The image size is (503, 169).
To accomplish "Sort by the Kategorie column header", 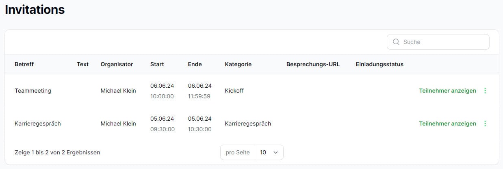I will pos(238,64).
